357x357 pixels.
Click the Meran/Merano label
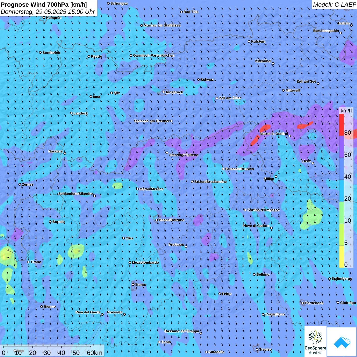(151, 189)
